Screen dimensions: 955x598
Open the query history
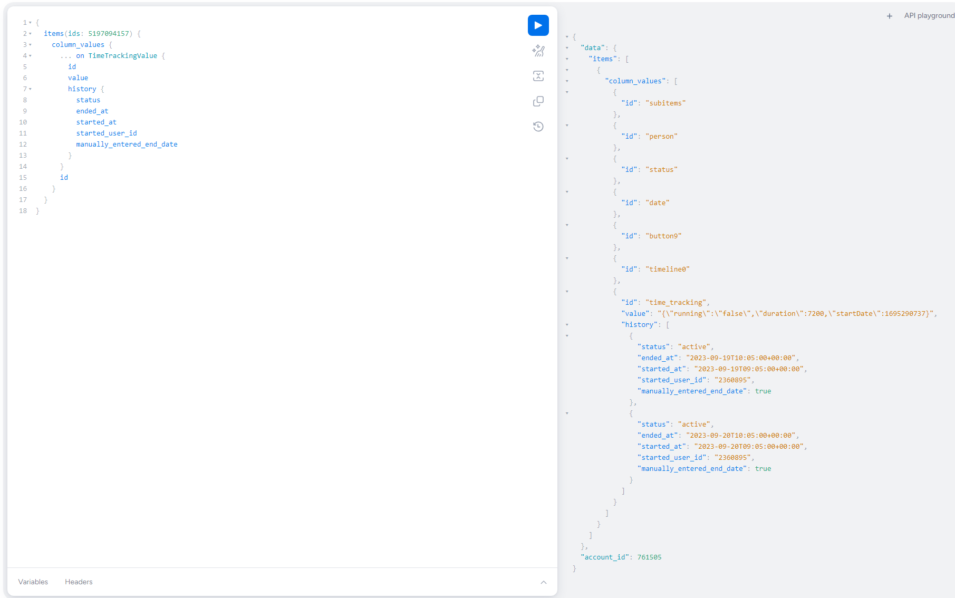tap(538, 126)
